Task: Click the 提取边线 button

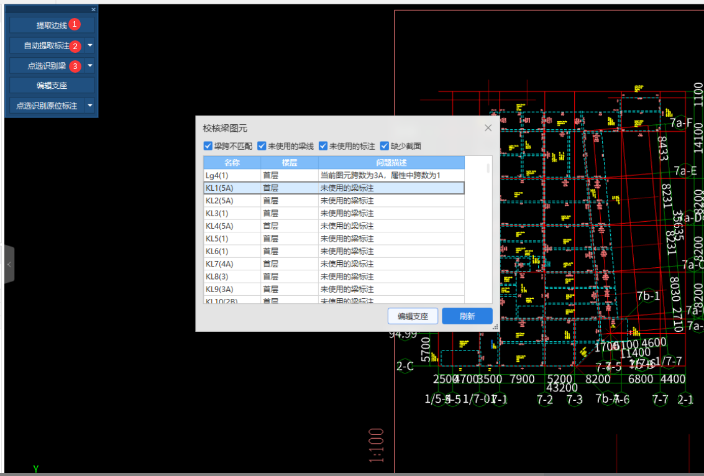Action: point(52,25)
